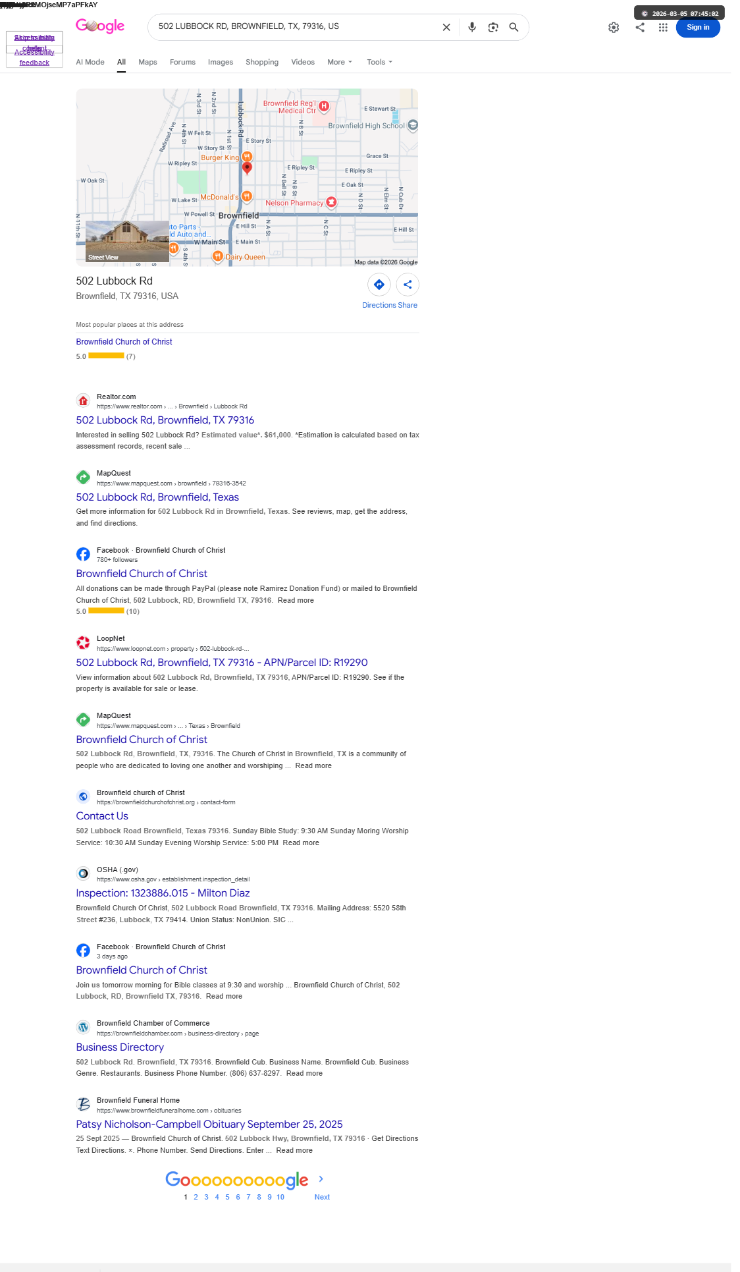Click McDonald's pin on map
The image size is (740, 1272).
[246, 196]
